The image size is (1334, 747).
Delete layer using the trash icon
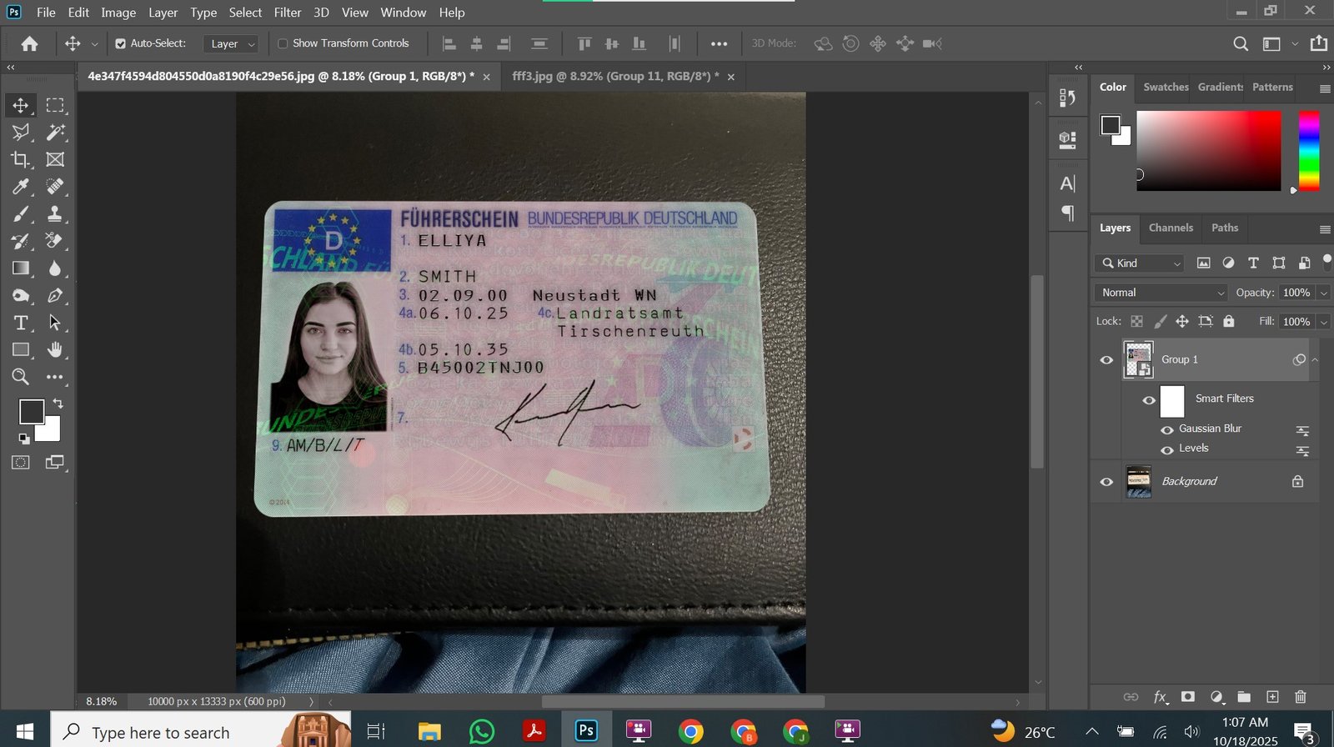pos(1300,697)
